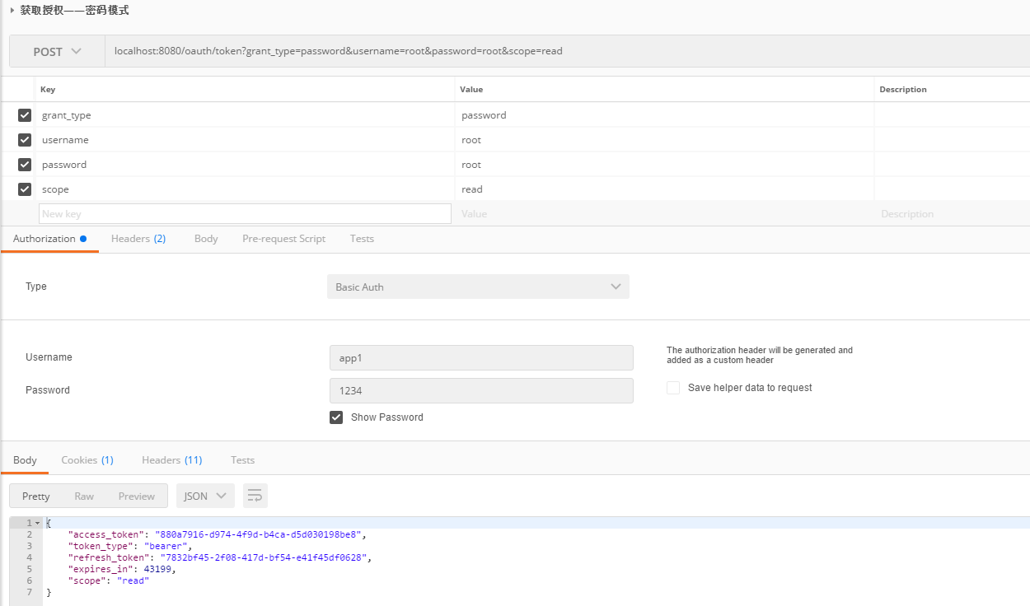Uncheck the grant_type parameter

pyautogui.click(x=24, y=114)
